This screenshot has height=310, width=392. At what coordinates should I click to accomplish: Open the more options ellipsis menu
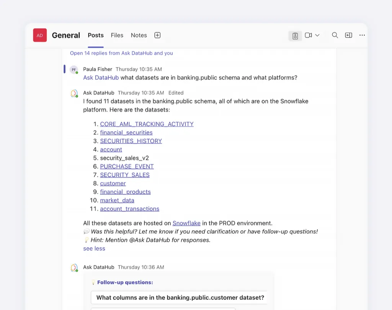click(362, 35)
